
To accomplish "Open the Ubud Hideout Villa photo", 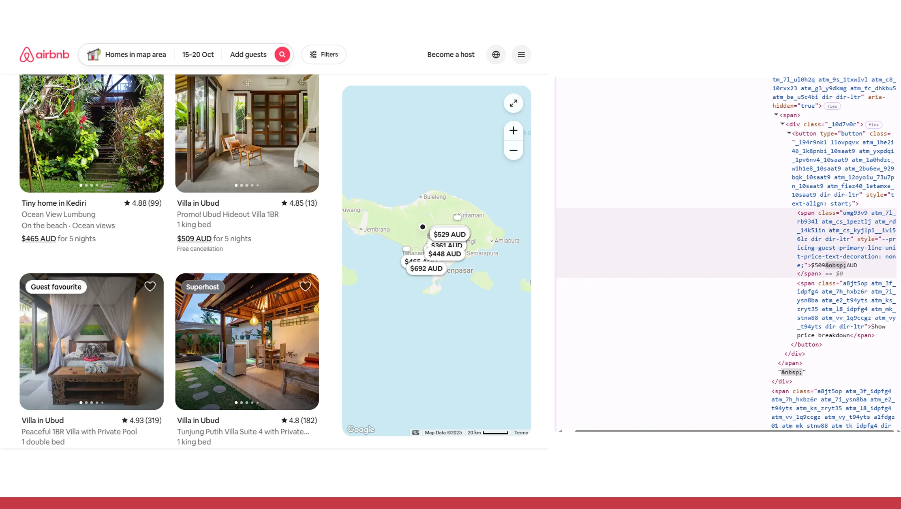I will pyautogui.click(x=247, y=133).
